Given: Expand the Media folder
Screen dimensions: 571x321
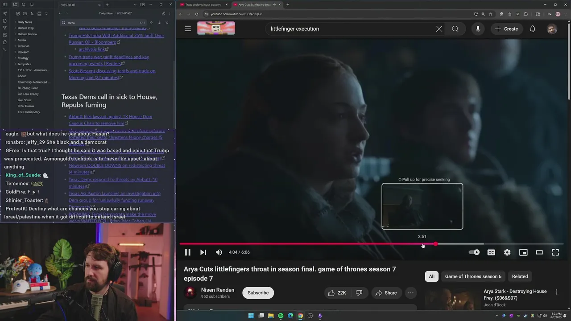Looking at the screenshot, I should point(21,40).
